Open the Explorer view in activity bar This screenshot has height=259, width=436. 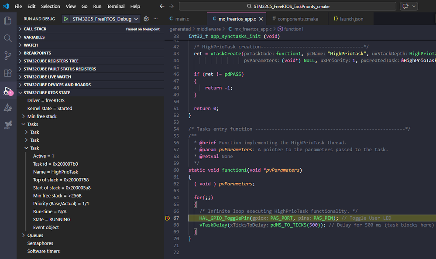8,21
